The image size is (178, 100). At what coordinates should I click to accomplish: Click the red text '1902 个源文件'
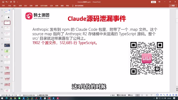(44, 43)
